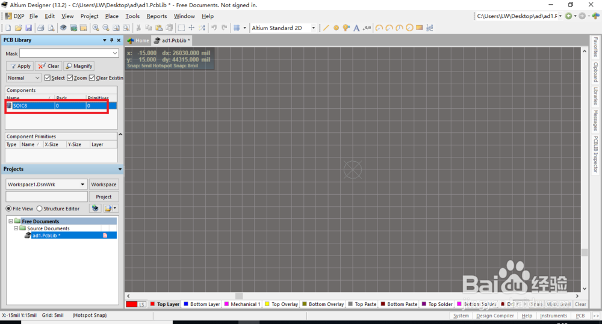Select inside area with dashed rectangle icon
This screenshot has width=602, height=324.
tap(181, 28)
